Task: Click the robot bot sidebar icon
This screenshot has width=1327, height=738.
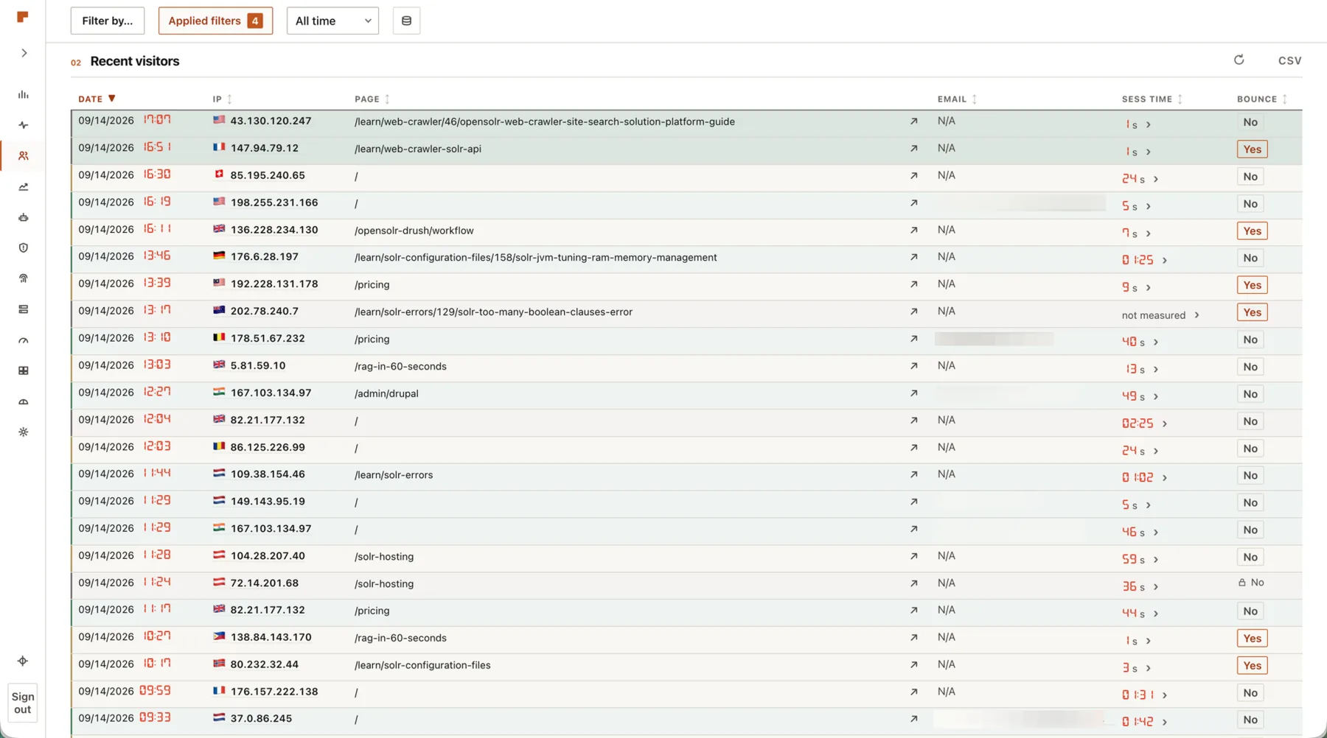Action: point(24,217)
